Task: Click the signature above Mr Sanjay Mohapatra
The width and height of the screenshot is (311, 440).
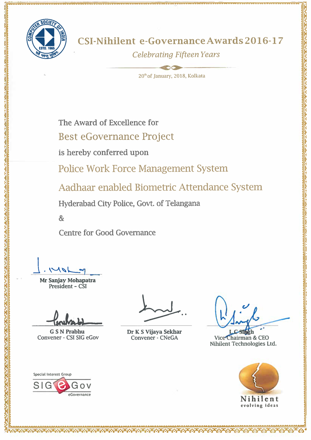Action: tap(66, 266)
